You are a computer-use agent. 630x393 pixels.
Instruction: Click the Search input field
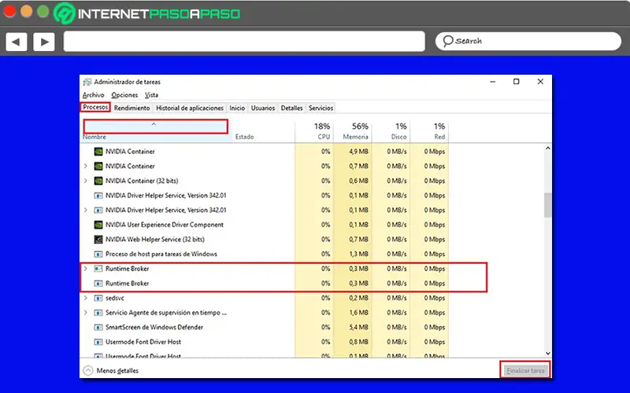(528, 41)
